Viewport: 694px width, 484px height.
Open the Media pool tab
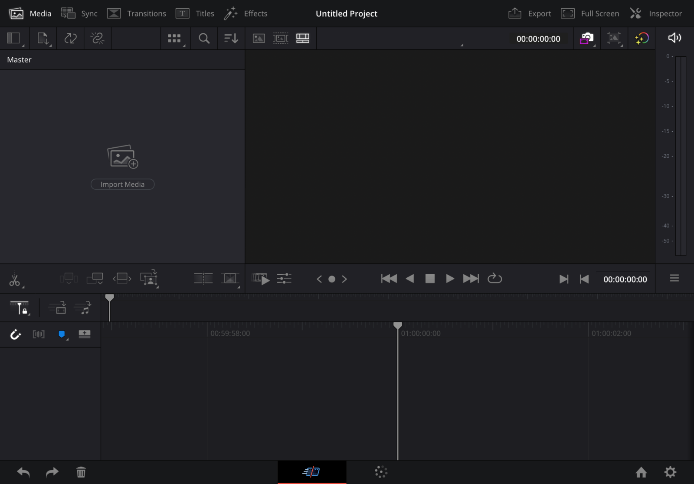coord(30,13)
